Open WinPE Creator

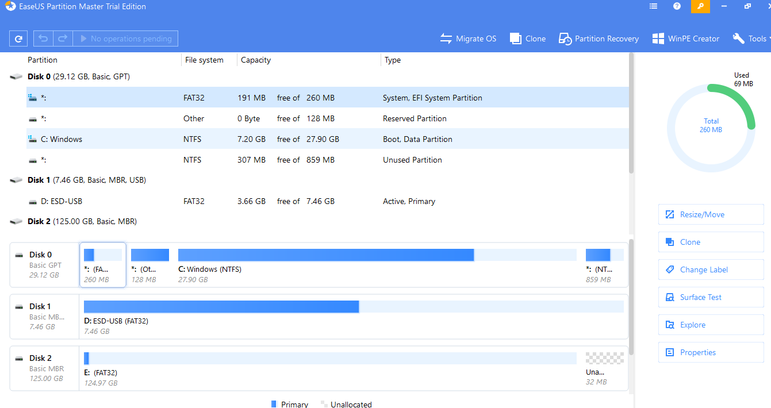click(685, 39)
